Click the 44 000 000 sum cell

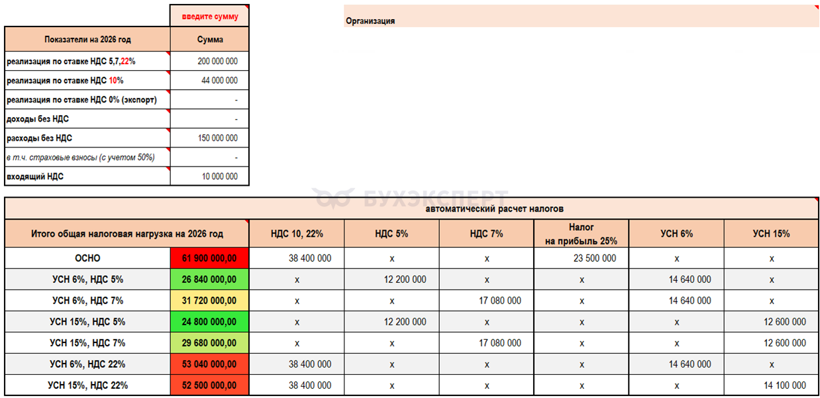pos(210,81)
